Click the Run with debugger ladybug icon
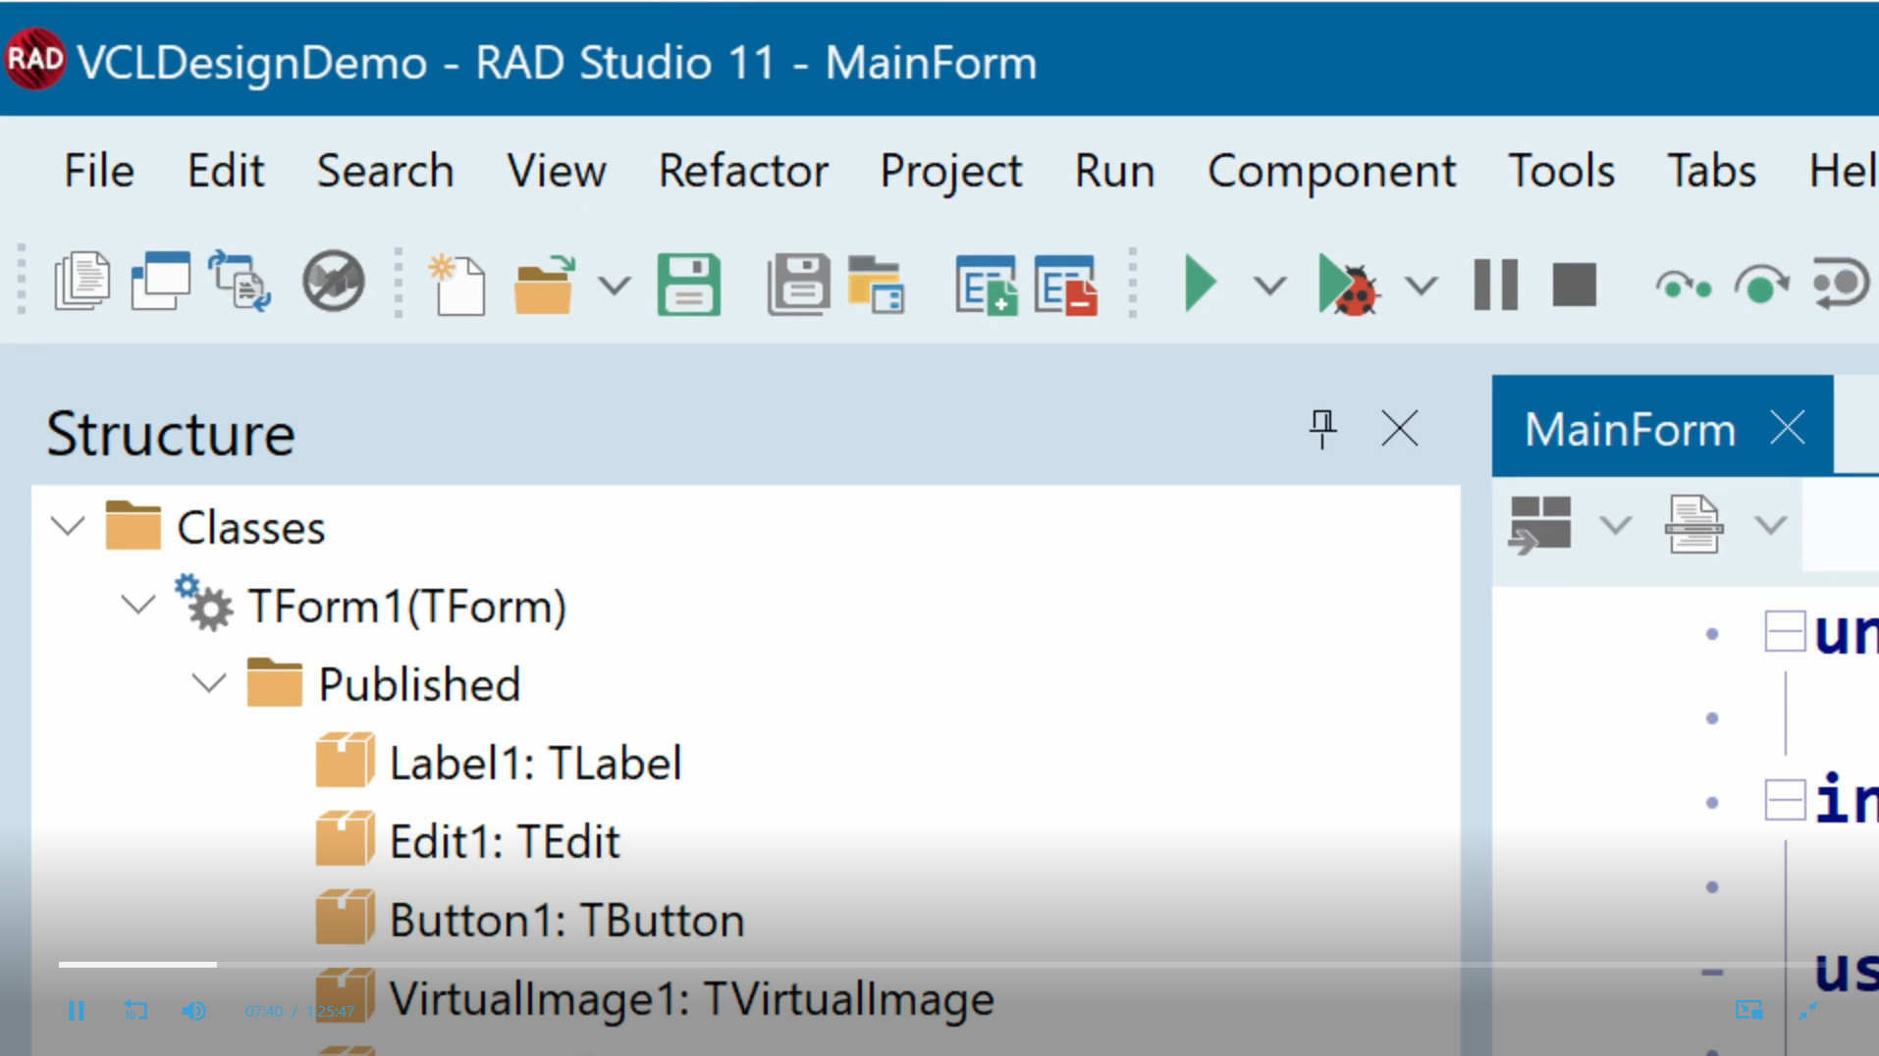 pyautogui.click(x=1350, y=285)
